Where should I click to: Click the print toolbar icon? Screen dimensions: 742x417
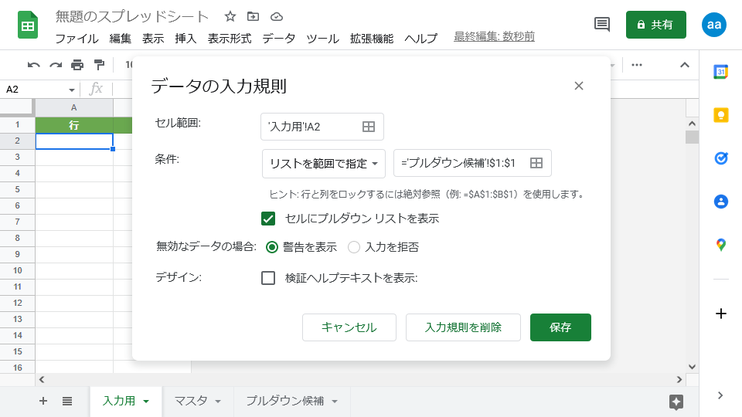[77, 65]
